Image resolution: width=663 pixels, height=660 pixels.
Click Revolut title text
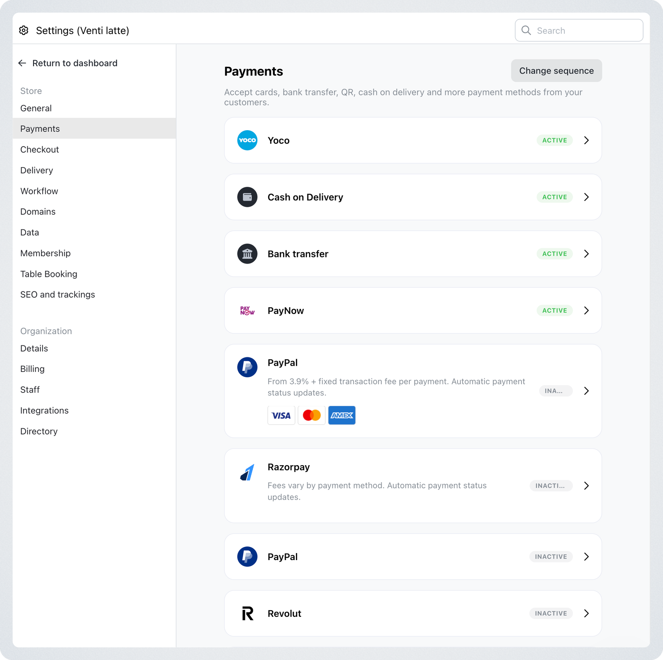(284, 614)
